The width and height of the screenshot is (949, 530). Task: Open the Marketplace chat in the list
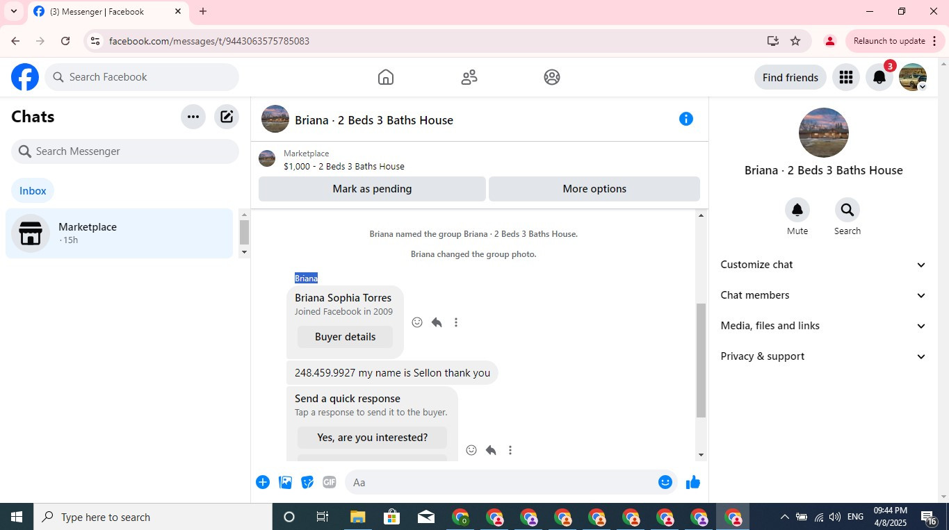tap(119, 233)
